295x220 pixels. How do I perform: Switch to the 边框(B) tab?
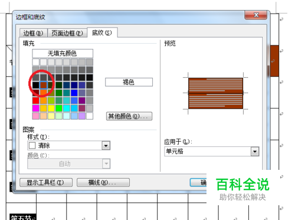pyautogui.click(x=34, y=33)
